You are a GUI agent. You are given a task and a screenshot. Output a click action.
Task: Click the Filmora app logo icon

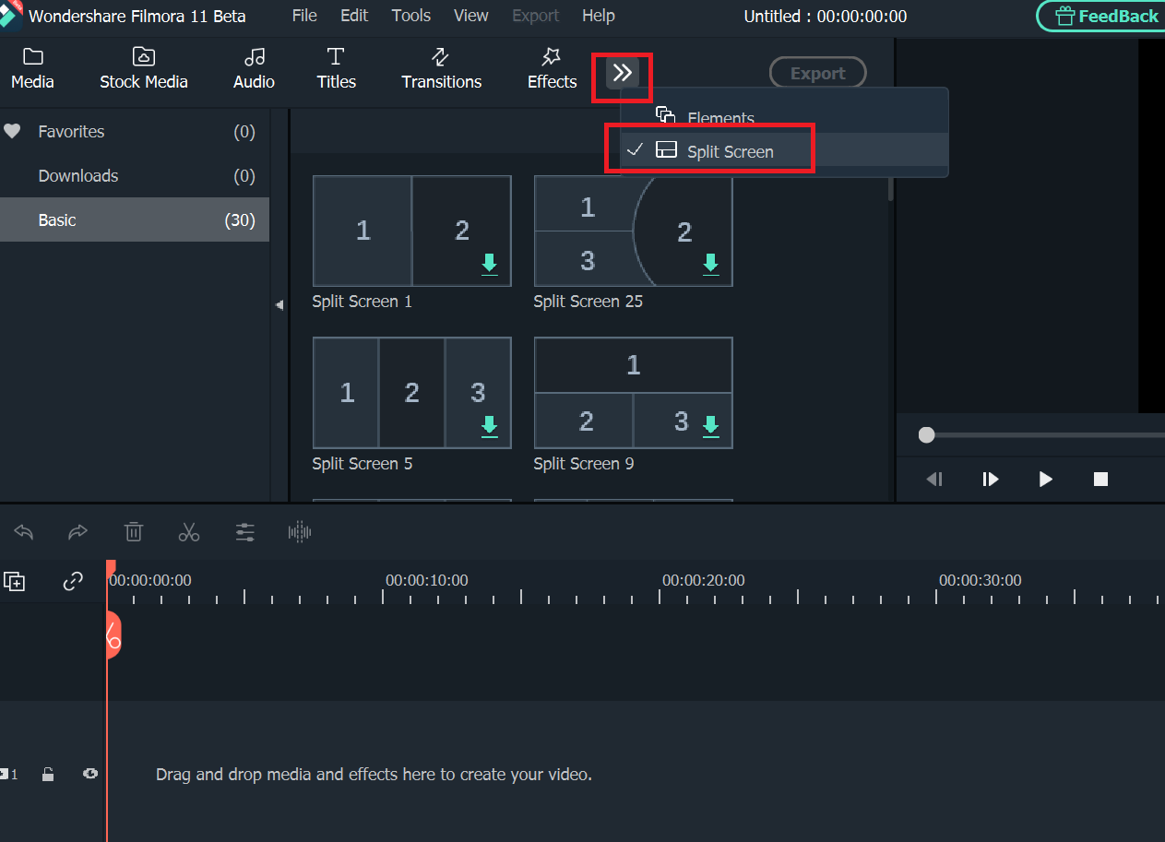[11, 16]
